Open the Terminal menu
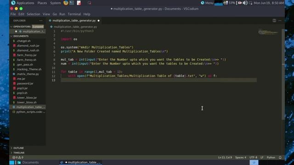Screen dimensions: 294x165 (74, 14)
